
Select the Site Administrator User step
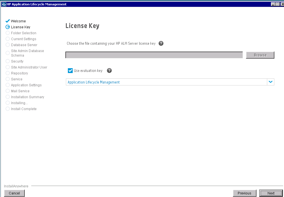(29, 67)
